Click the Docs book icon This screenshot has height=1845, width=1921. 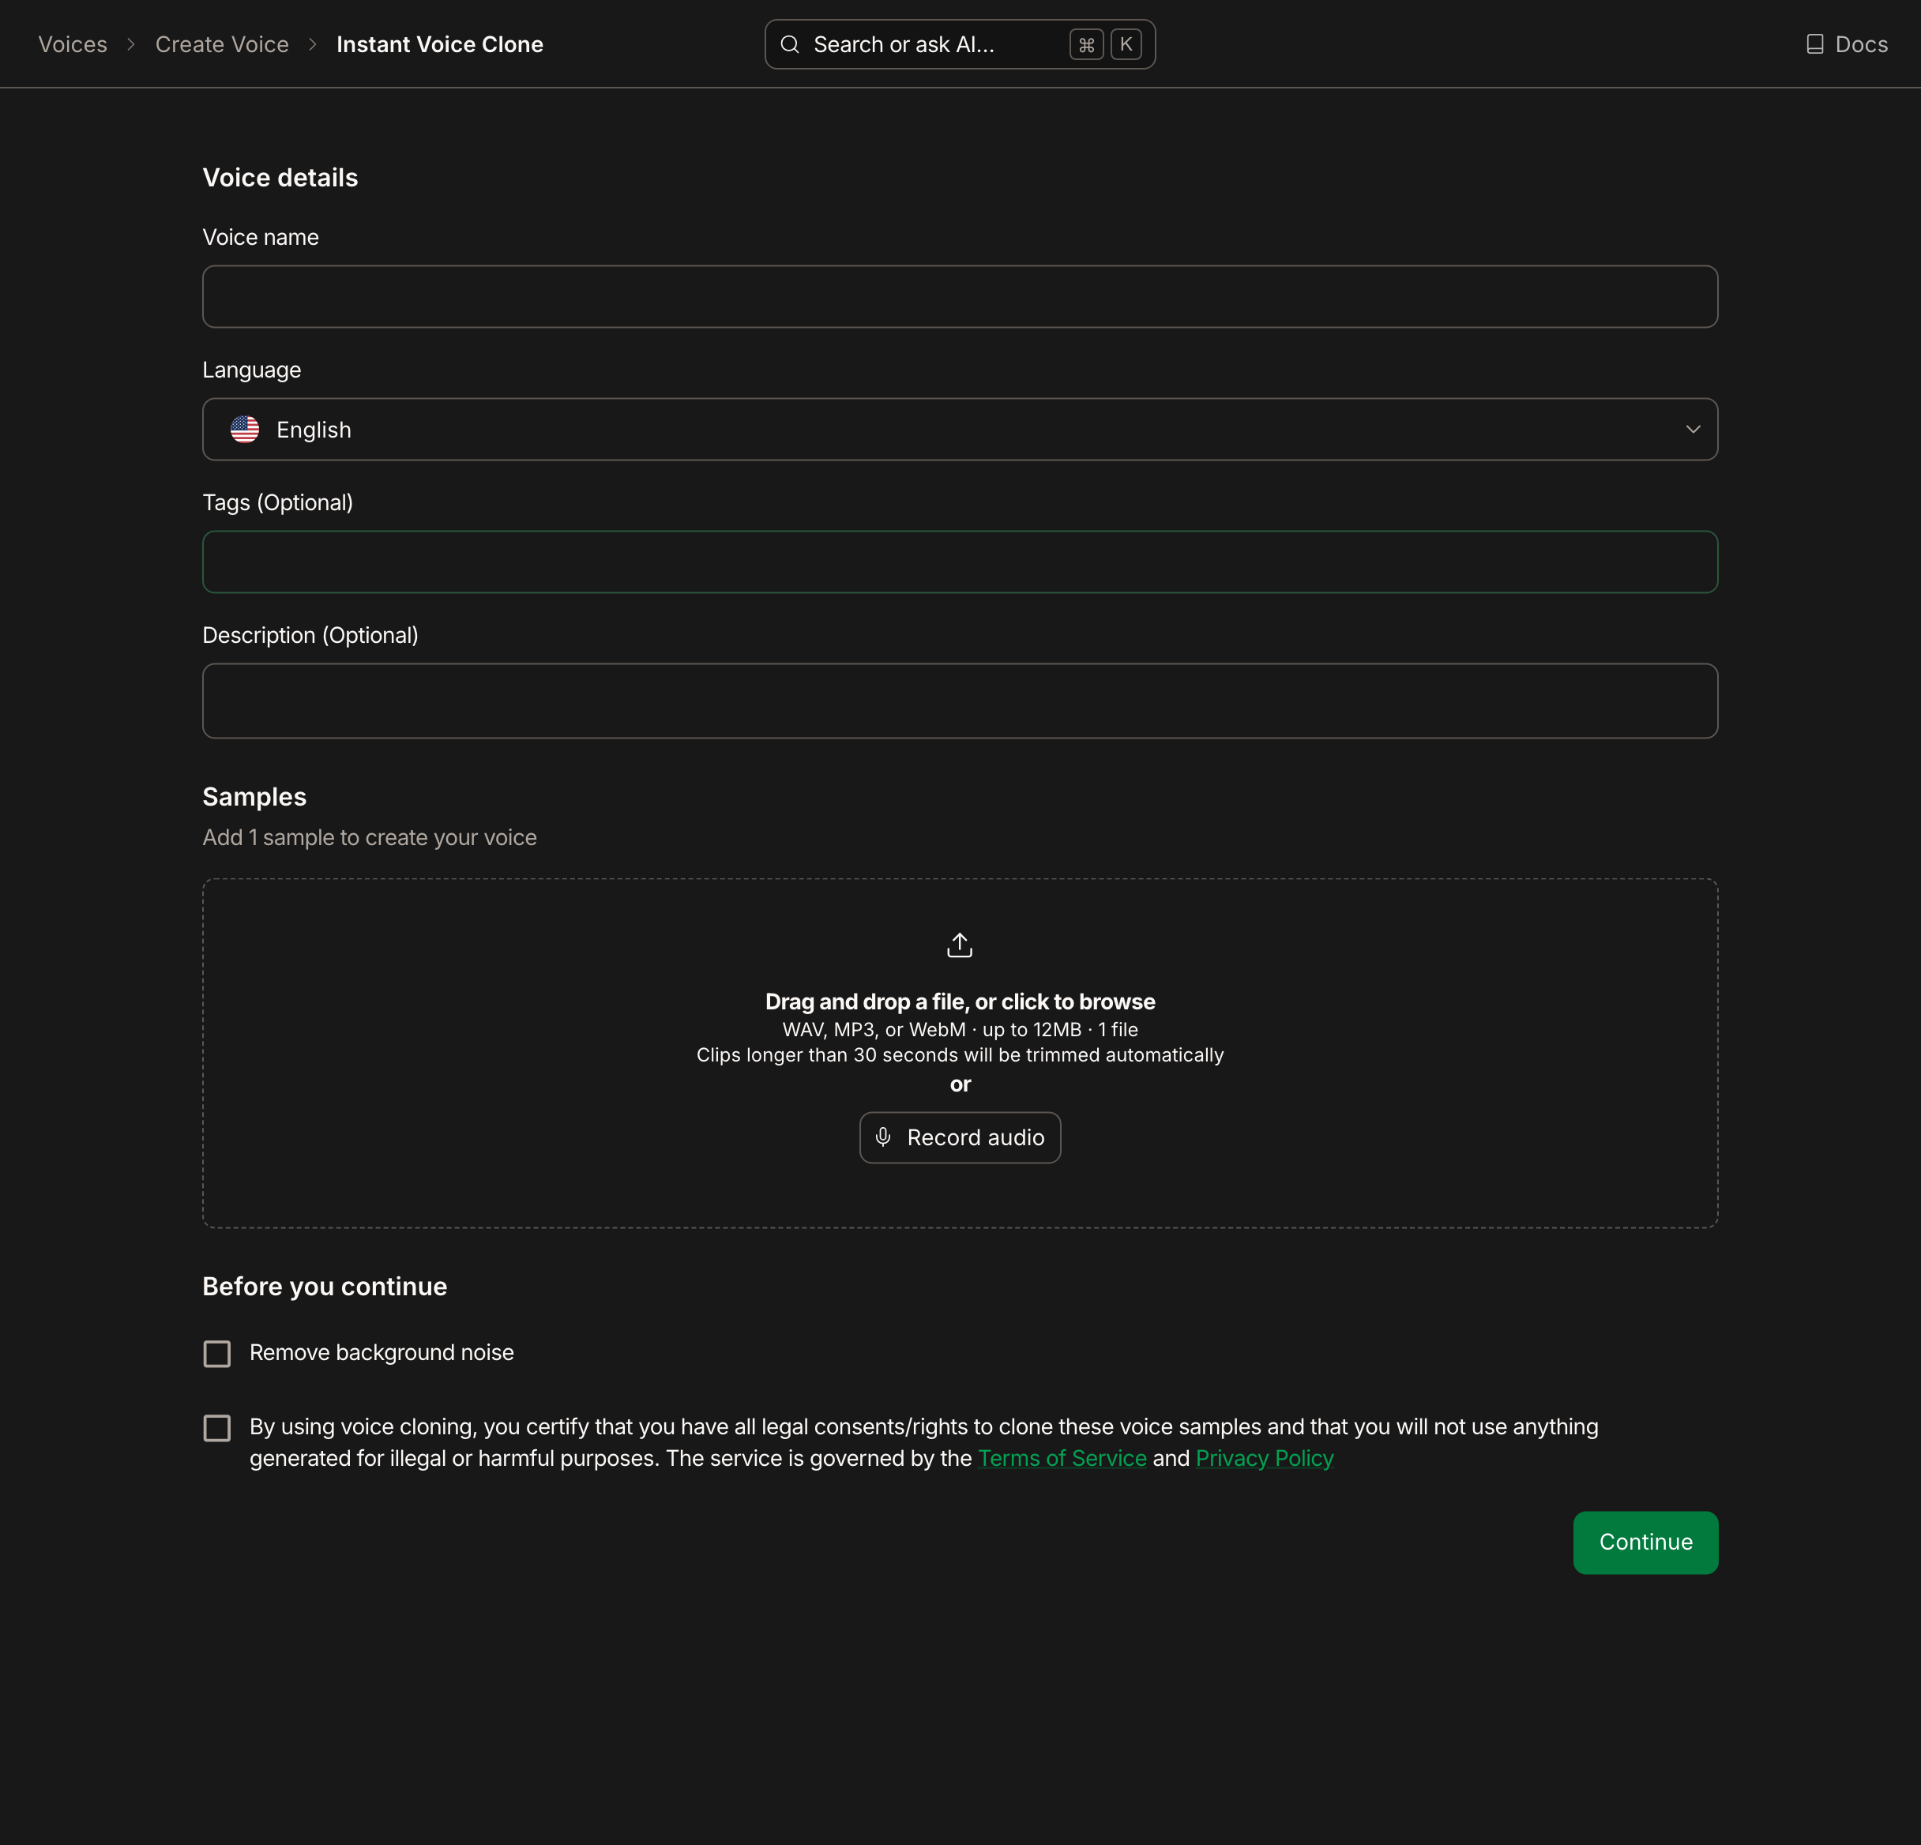[1814, 44]
